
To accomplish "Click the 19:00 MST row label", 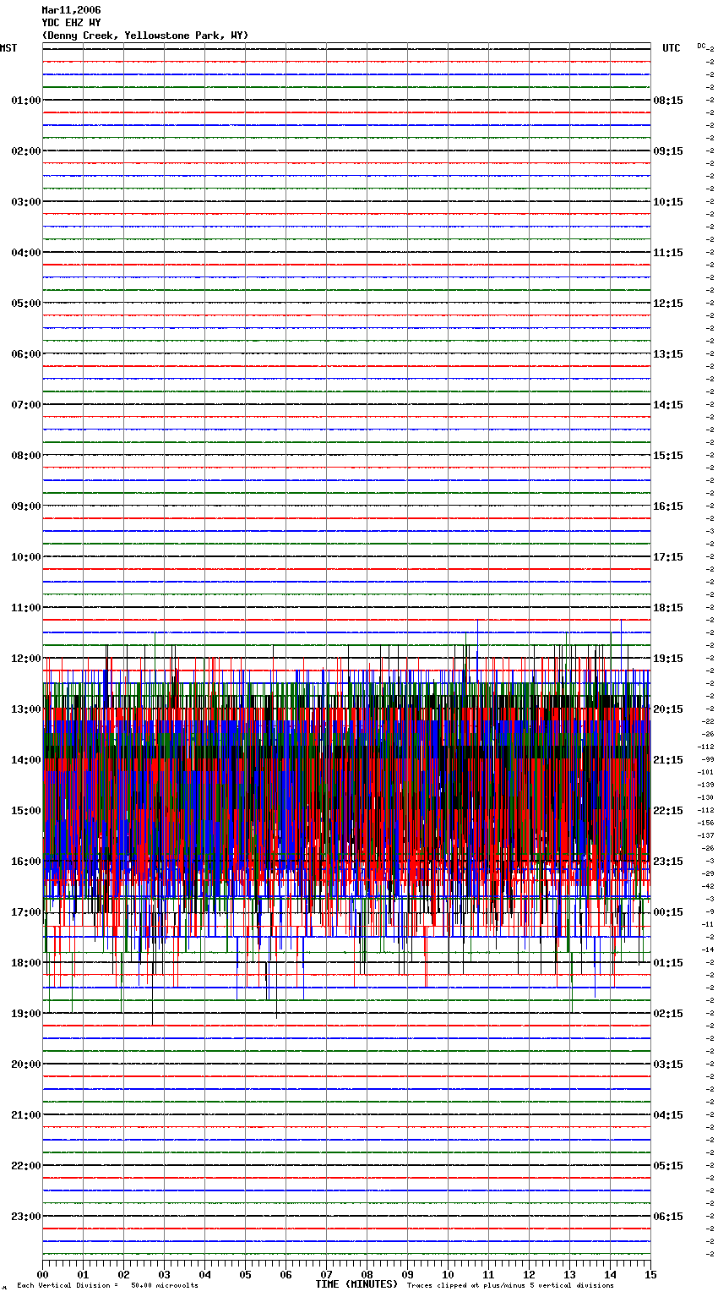I will pos(26,1014).
